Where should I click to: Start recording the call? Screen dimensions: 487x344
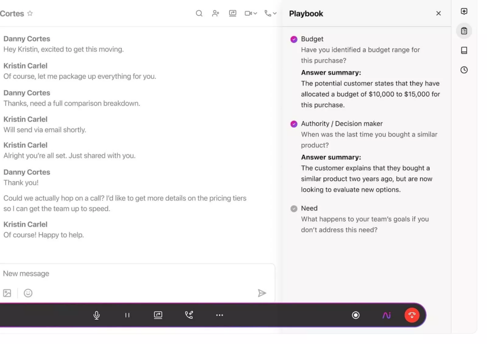(x=356, y=315)
